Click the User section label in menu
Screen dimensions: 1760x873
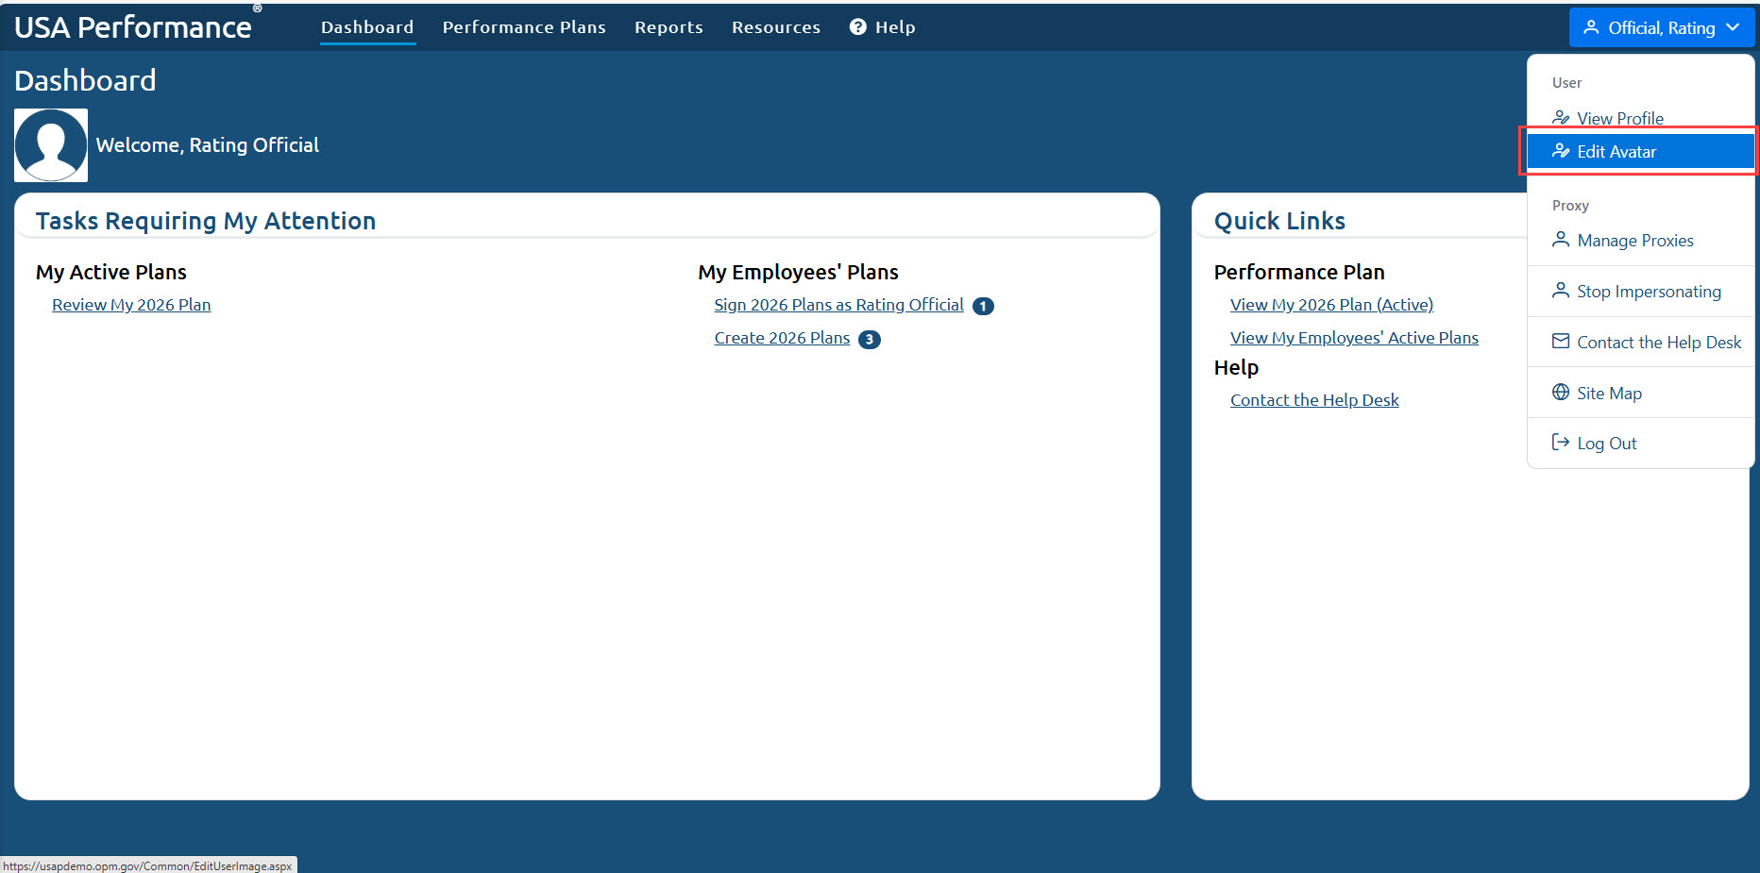coord(1566,83)
